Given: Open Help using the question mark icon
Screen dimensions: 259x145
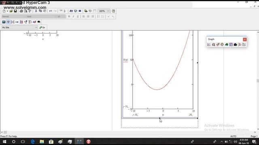Looking at the screenshot, I should pos(113,11).
